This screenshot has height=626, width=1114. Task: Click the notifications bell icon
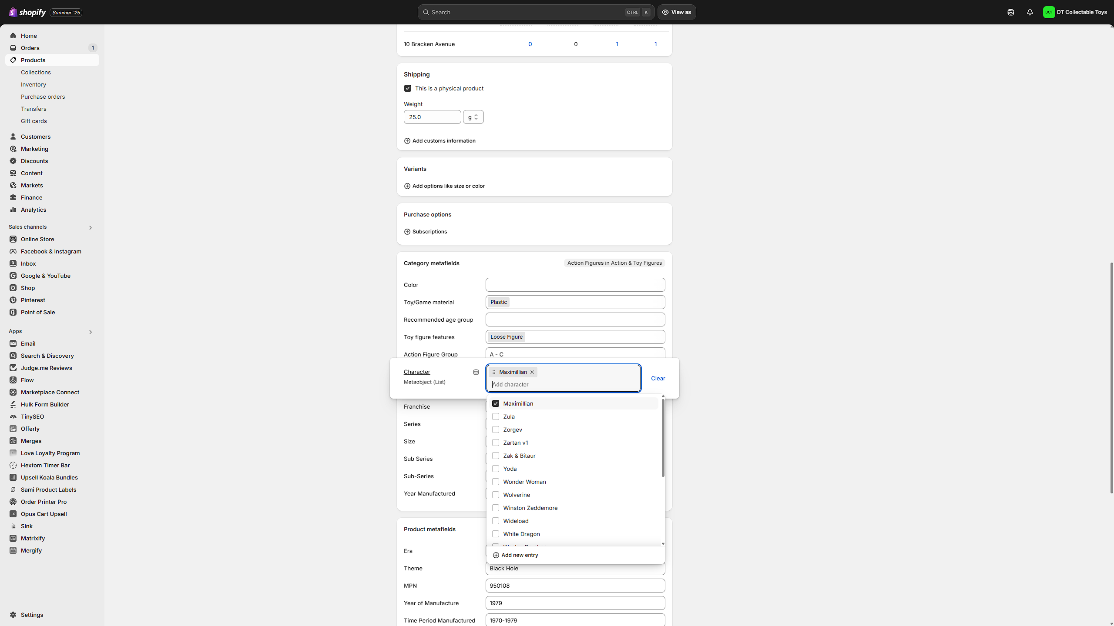click(x=1030, y=12)
